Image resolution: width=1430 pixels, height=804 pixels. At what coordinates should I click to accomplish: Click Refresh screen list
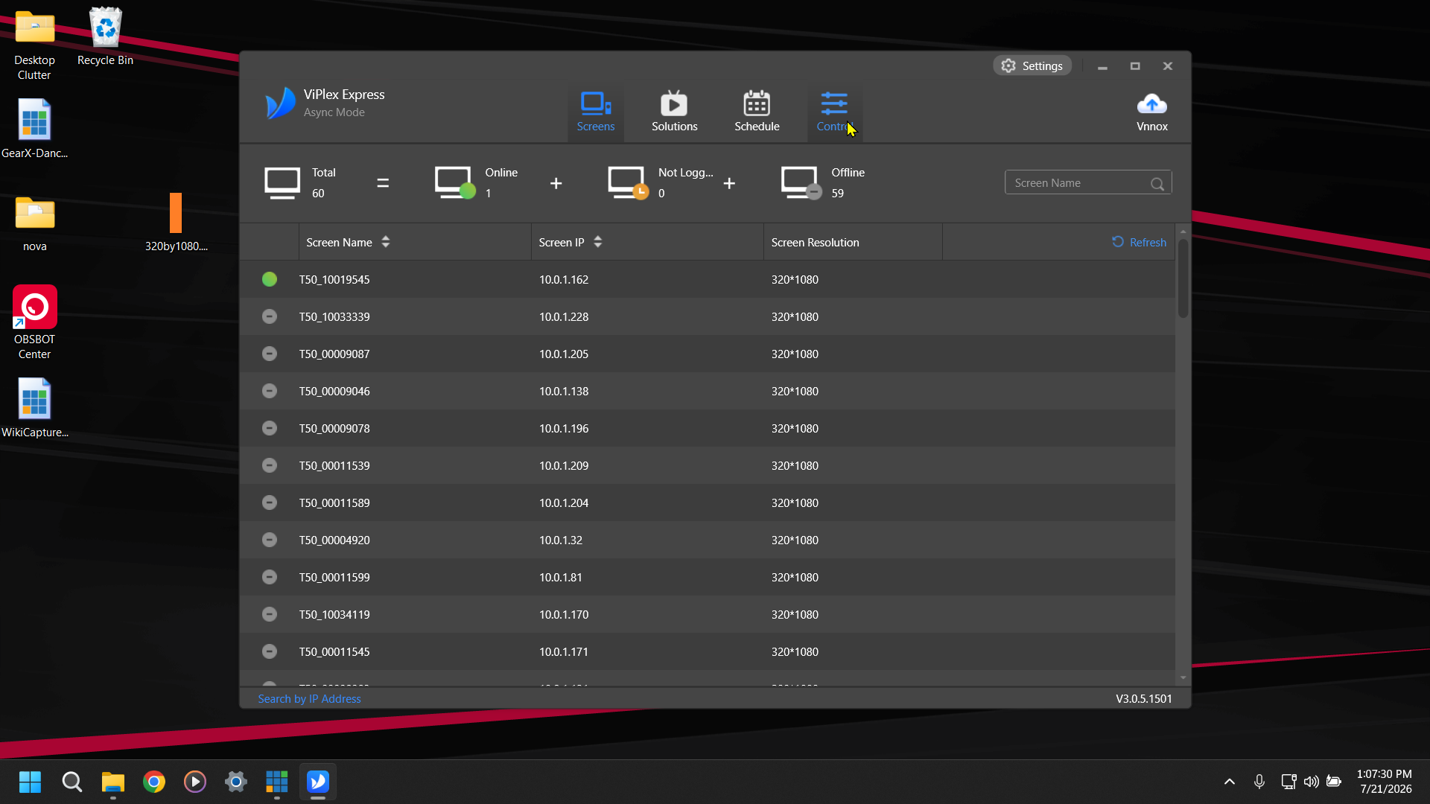pyautogui.click(x=1139, y=242)
